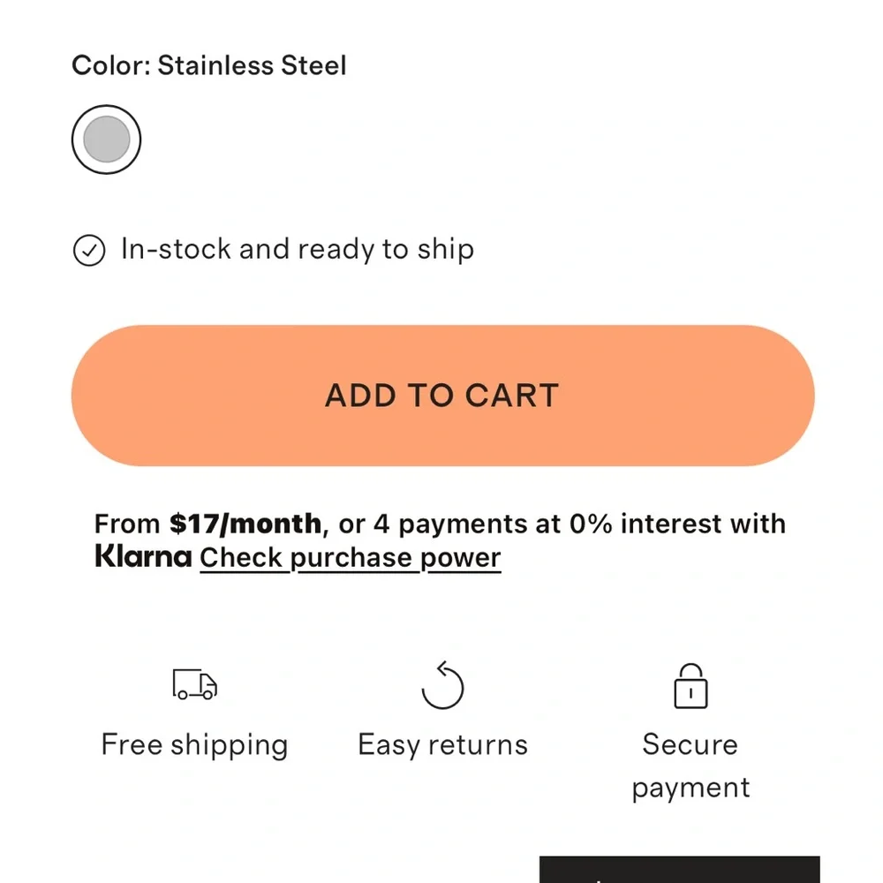
Task: Click the "Color:" label text
Action: pos(111,65)
